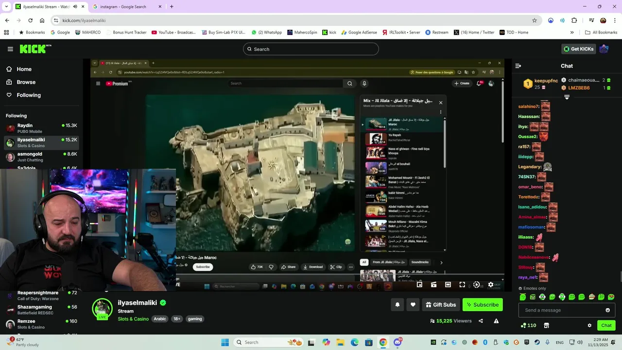Open Reapersnightmare recommended channel

[41, 296]
